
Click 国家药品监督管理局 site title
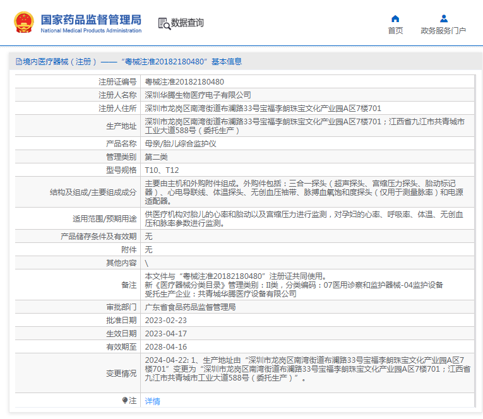pyautogui.click(x=91, y=20)
